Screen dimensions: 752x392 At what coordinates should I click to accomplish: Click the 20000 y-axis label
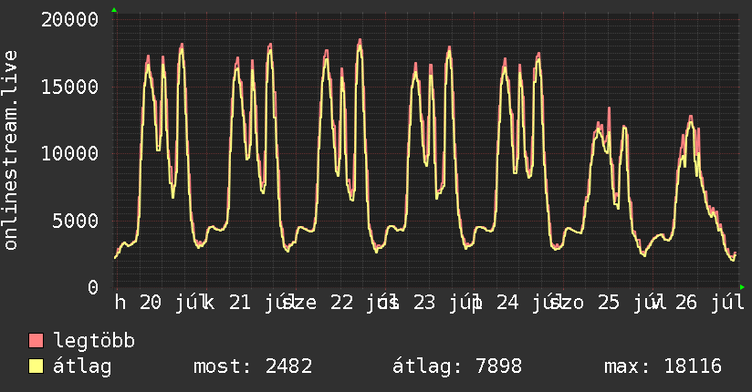point(69,20)
